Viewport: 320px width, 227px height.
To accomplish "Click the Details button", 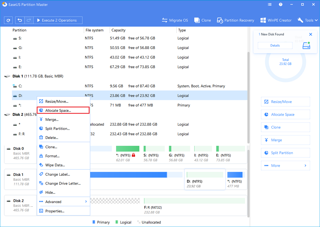I will click(x=275, y=46).
